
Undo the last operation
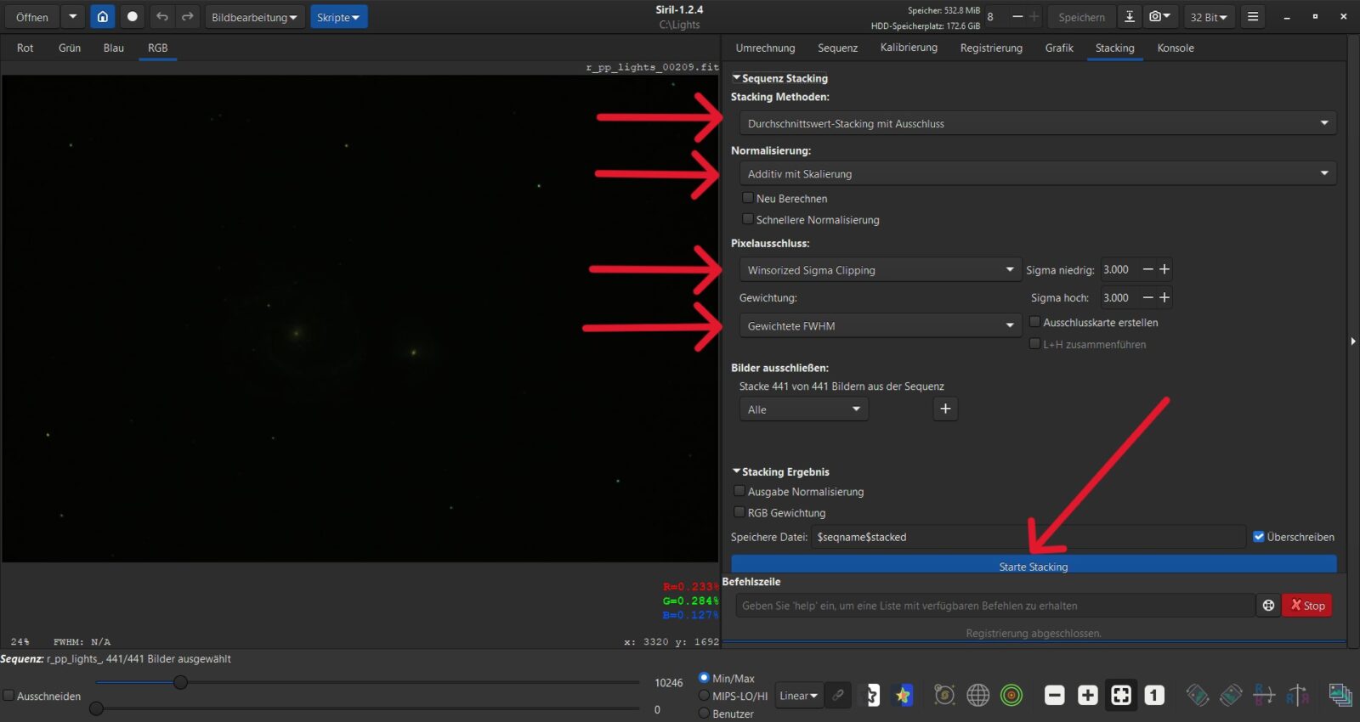tap(162, 17)
